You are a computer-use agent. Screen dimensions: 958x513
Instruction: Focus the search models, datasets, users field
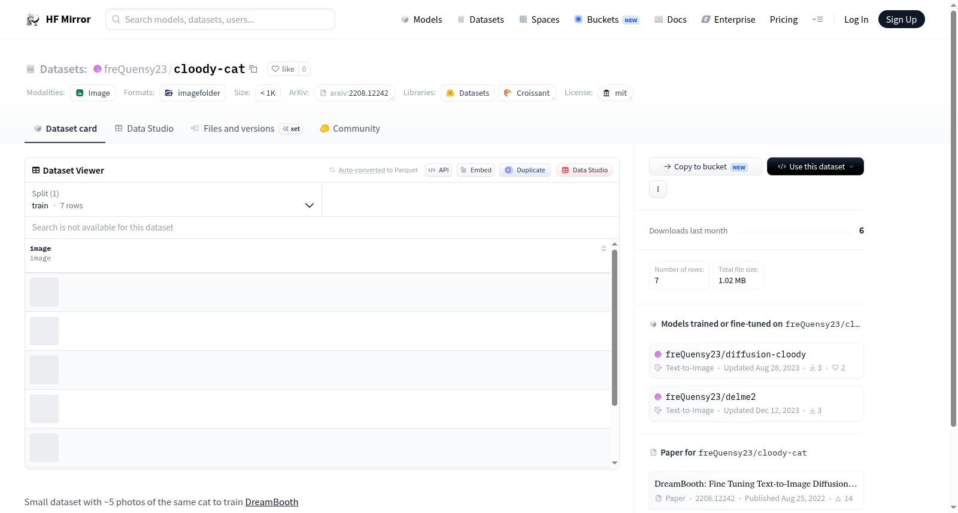[x=220, y=19]
